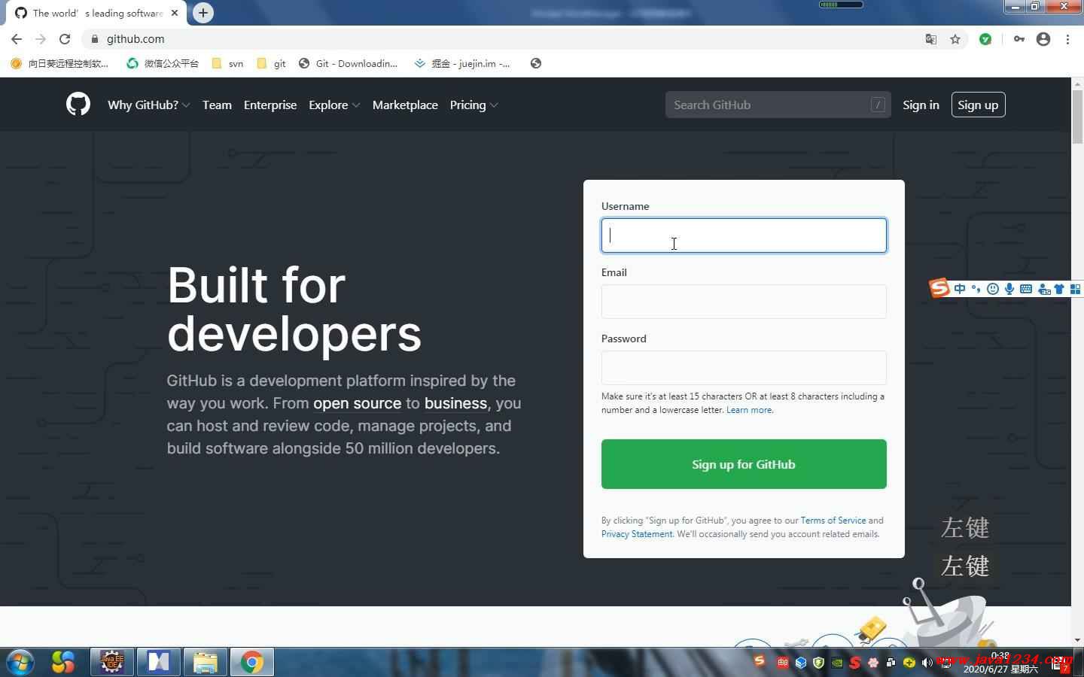The width and height of the screenshot is (1084, 677).
Task: Click the file explorer taskbar icon
Action: (205, 662)
